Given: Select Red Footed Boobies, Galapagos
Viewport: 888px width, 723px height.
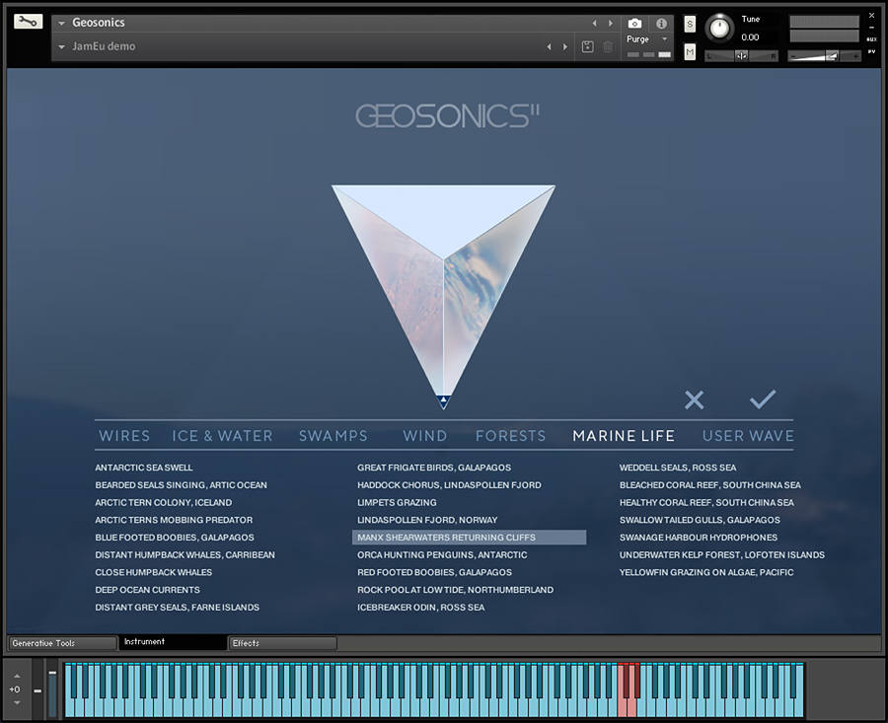Looking at the screenshot, I should [434, 572].
